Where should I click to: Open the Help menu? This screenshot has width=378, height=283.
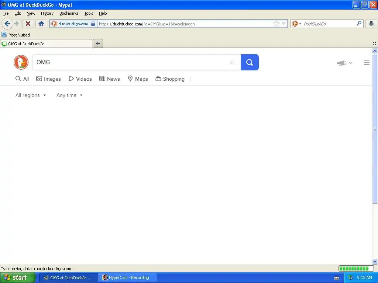coord(103,13)
